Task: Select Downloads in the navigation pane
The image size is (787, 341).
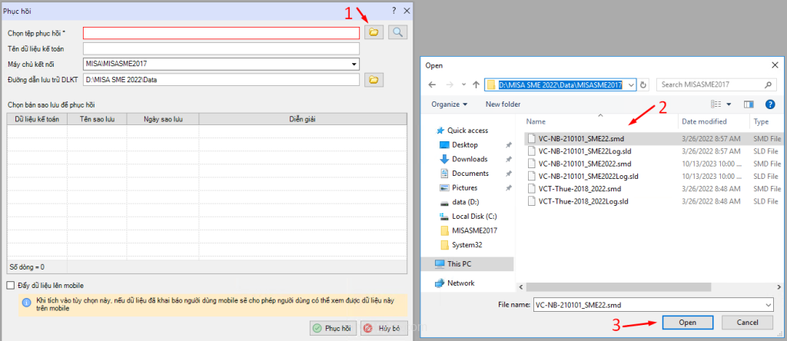Action: [x=469, y=159]
